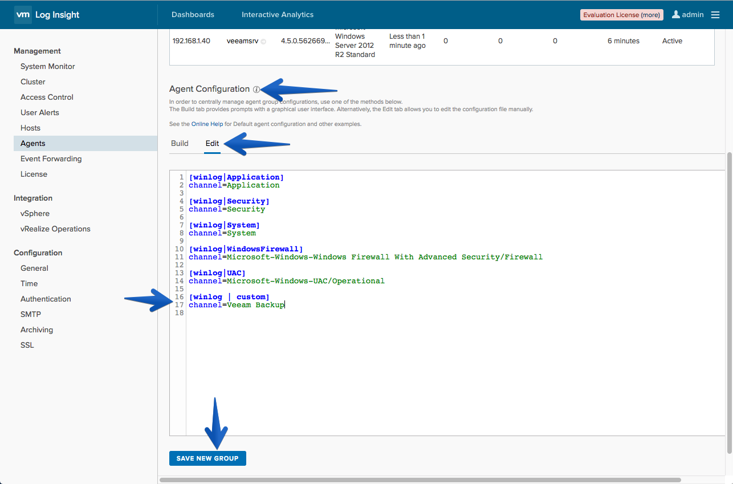Viewport: 733px width, 484px height.
Task: Click channel=Microsoft-Windows-UAC/Operational line
Action: point(287,281)
